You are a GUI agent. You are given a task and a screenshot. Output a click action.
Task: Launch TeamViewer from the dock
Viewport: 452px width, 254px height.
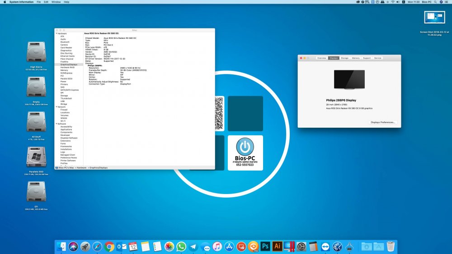(325, 246)
